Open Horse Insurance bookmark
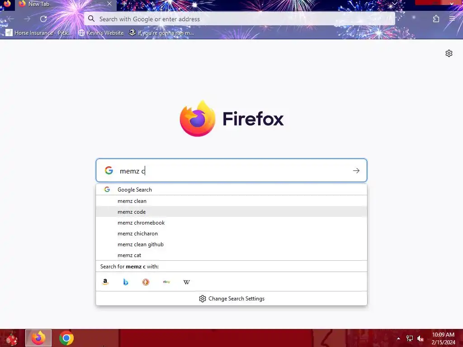Screen dimensions: 463x347 click(x=39, y=33)
